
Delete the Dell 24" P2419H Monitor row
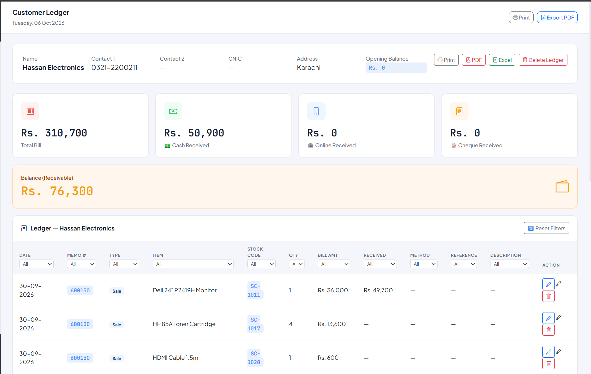pos(548,296)
